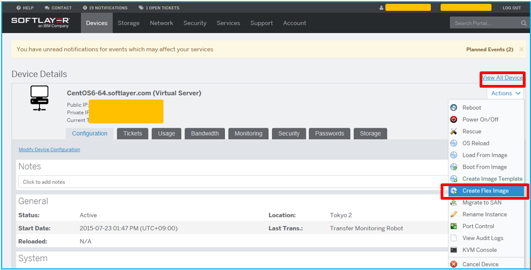The image size is (531, 270).
Task: Click the Cancel Device red X icon
Action: pyautogui.click(x=454, y=264)
